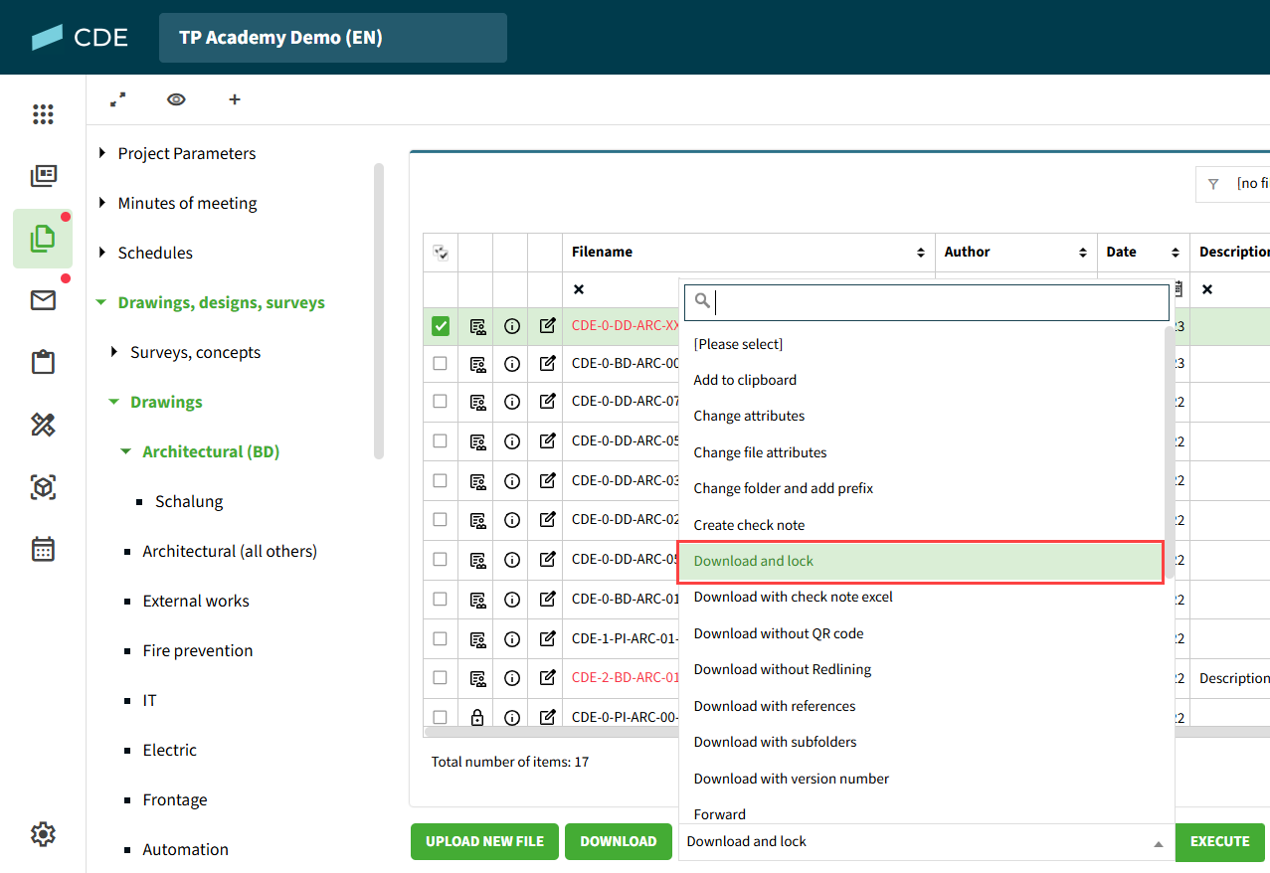1270x873 pixels.
Task: Toggle the select-all checkbox in table header
Action: tap(441, 253)
